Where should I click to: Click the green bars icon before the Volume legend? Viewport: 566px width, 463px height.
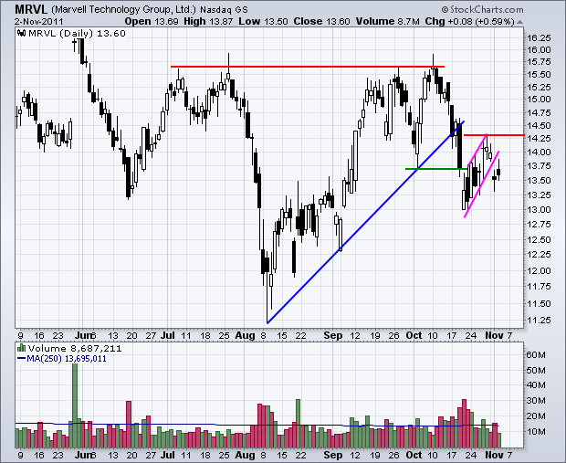21,348
